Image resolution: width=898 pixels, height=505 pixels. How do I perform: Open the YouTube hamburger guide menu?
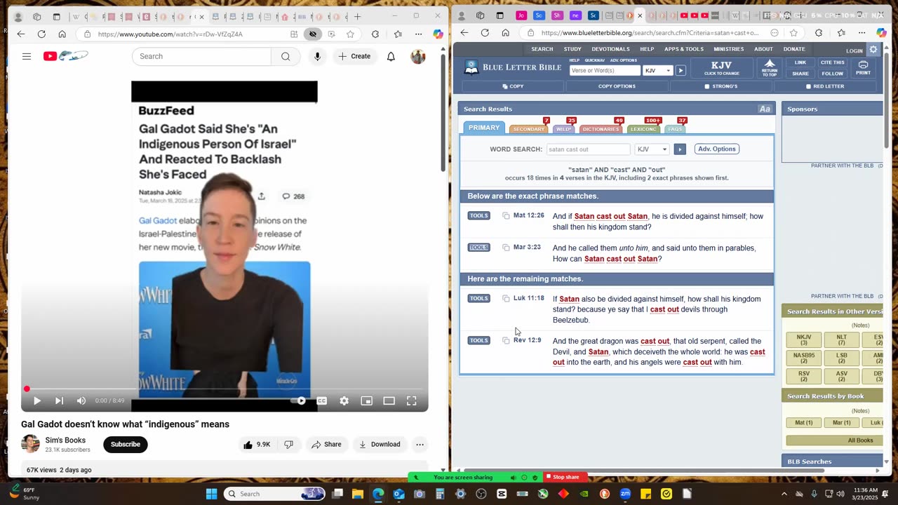click(27, 56)
